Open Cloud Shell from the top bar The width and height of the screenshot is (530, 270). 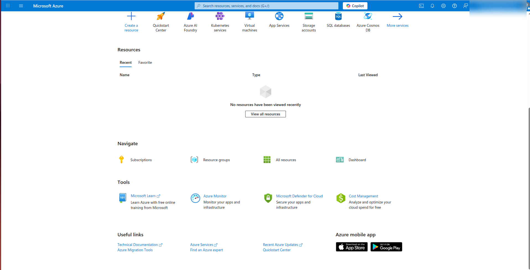[x=421, y=6]
